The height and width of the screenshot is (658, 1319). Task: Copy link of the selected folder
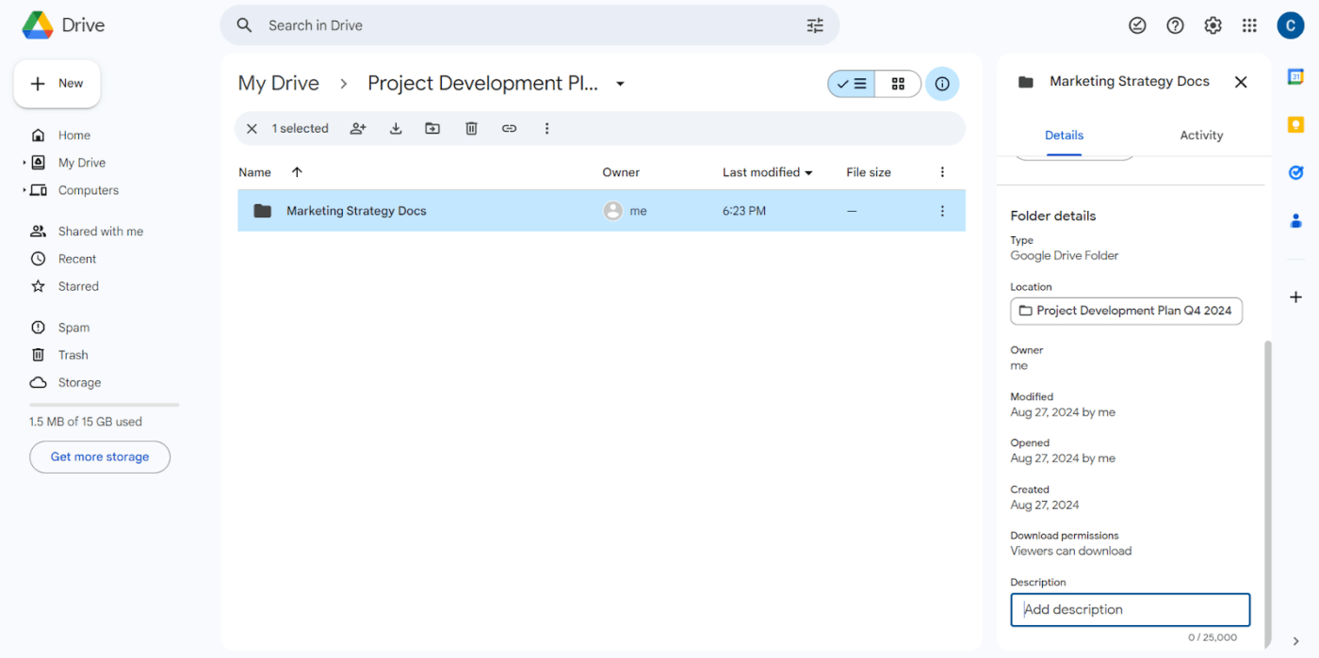point(509,129)
